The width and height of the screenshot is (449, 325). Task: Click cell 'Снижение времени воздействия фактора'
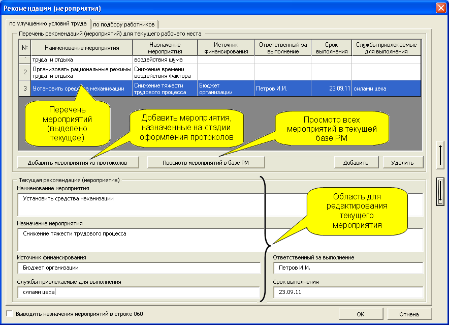pos(165,72)
